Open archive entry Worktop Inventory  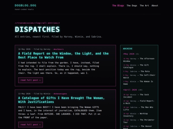(136, 115)
